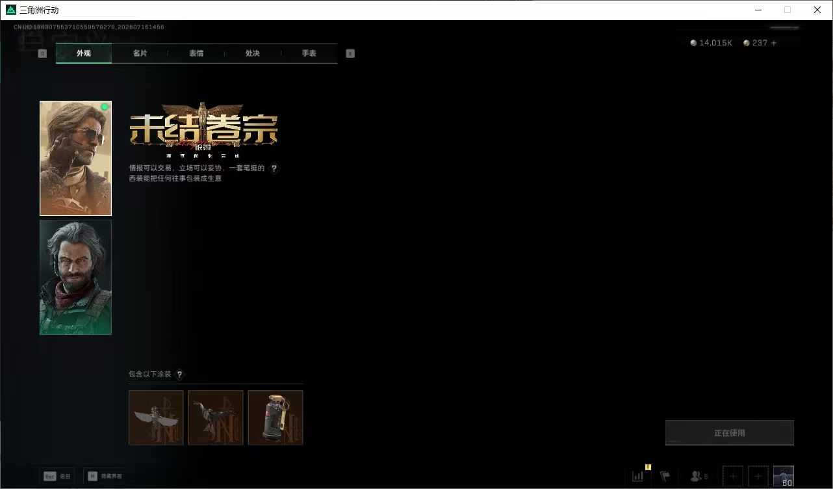
Task: Open the 表情 tab
Action: tap(196, 53)
